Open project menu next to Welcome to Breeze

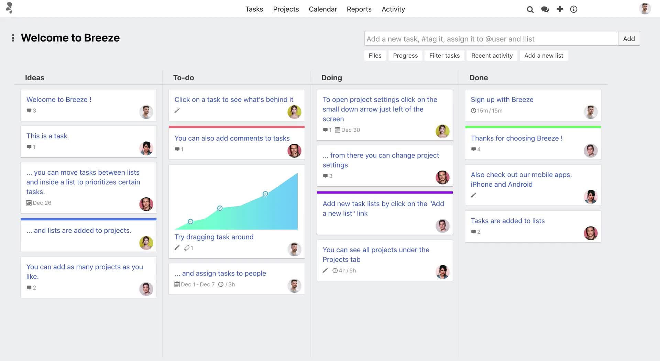13,38
